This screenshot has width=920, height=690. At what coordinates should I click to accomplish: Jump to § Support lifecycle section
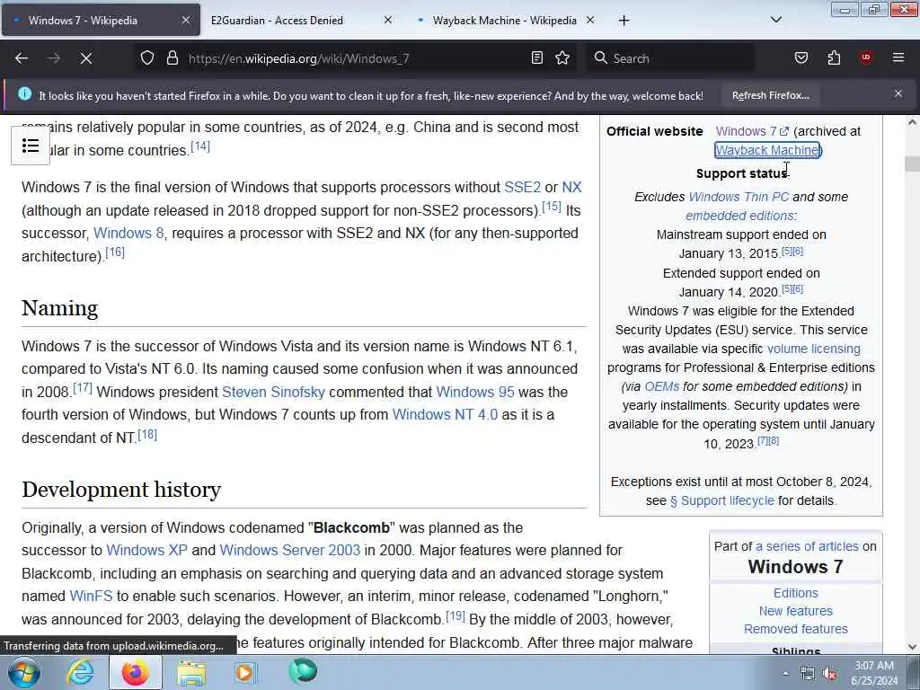pyautogui.click(x=721, y=500)
